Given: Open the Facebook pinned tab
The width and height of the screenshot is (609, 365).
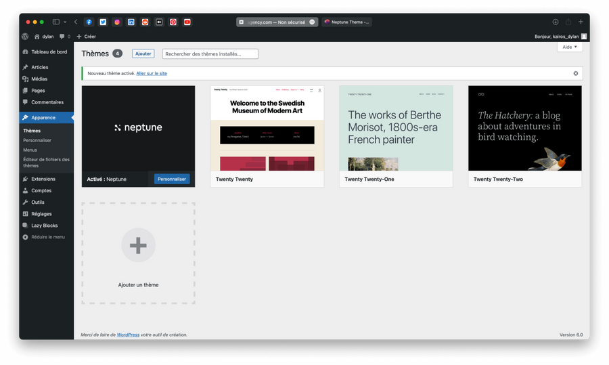Looking at the screenshot, I should pyautogui.click(x=89, y=22).
